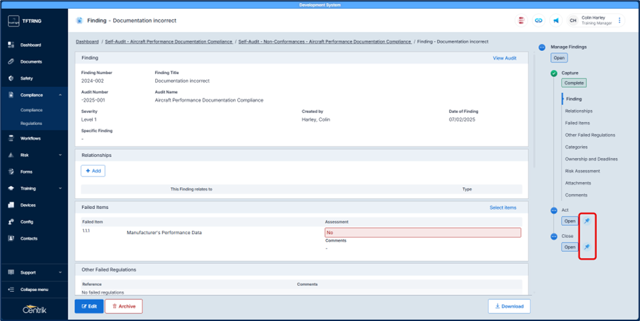This screenshot has width=640, height=321.
Task: Expand the Support sidebar section
Action: (60, 273)
